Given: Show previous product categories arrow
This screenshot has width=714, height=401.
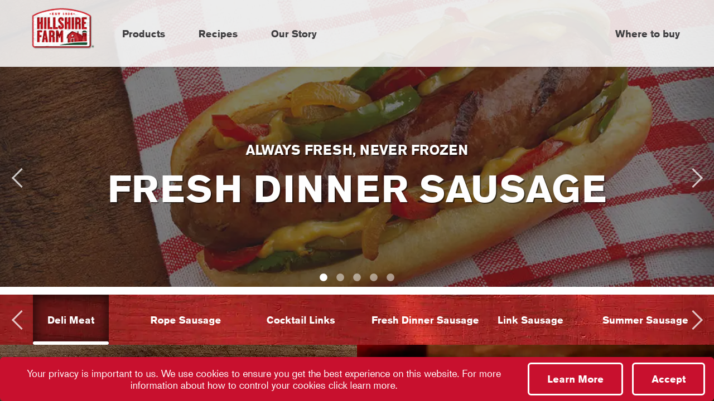Looking at the screenshot, I should (x=17, y=320).
